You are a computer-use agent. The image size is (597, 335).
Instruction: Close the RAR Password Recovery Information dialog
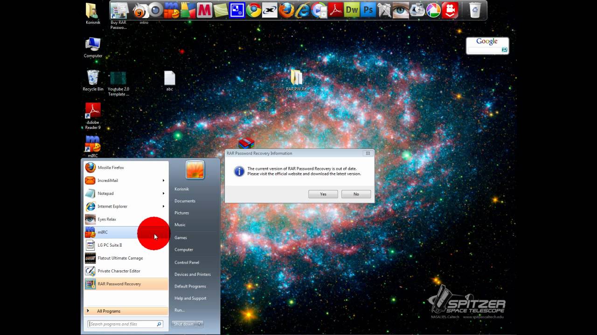click(368, 153)
